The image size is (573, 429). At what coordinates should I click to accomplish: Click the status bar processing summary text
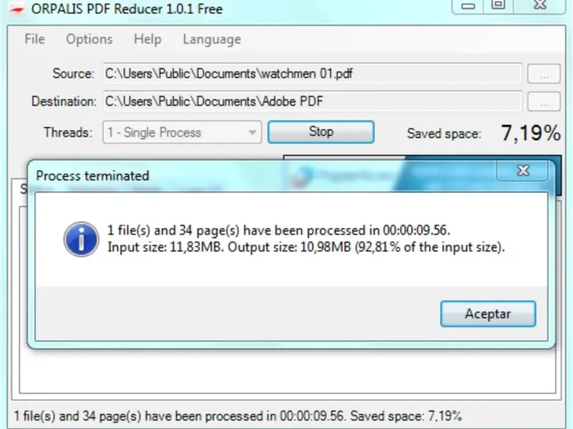click(x=238, y=416)
